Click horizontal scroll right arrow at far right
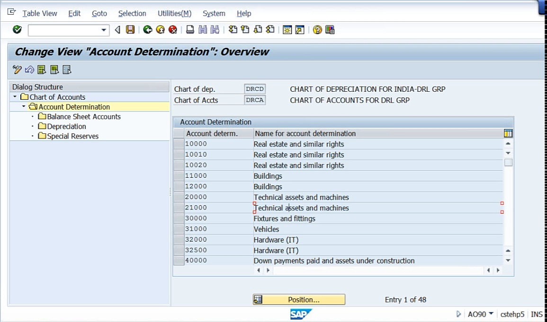 coord(498,270)
